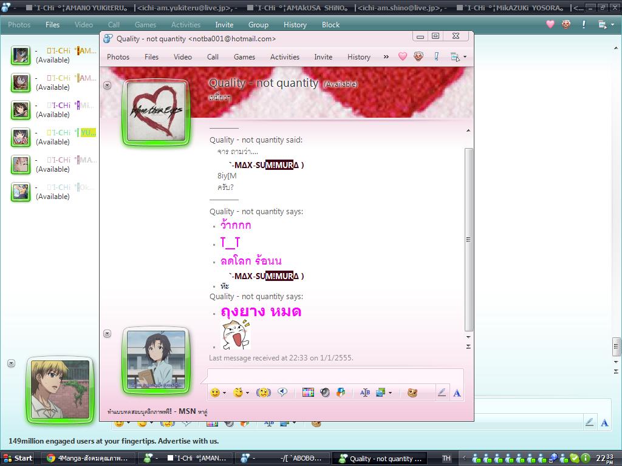Open the wink picker in the Quality chat

(238, 393)
